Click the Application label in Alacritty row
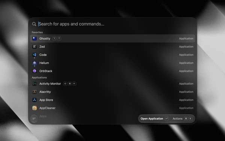Image resolution: width=225 pixels, height=141 pixels. point(186,92)
